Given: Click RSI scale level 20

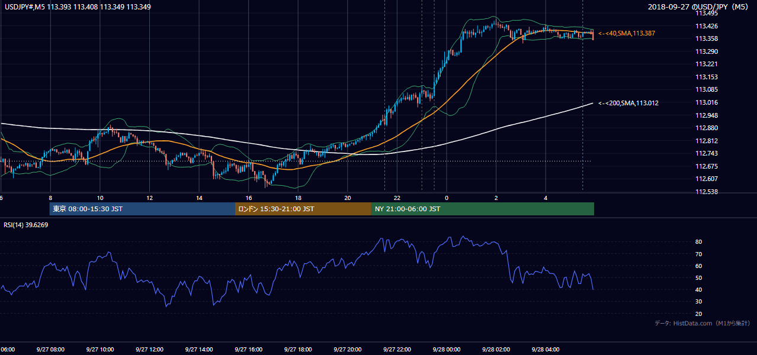Looking at the screenshot, I should point(698,314).
